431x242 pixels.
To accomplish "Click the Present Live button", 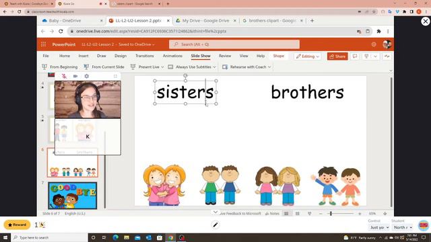I will tap(145, 67).
